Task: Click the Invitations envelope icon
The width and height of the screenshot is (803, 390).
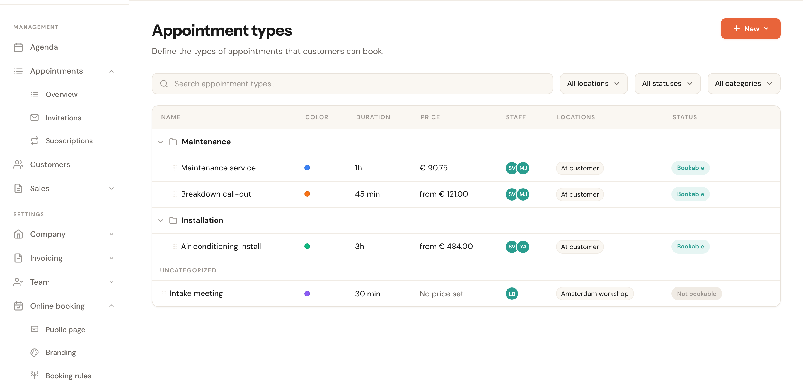Action: click(35, 118)
